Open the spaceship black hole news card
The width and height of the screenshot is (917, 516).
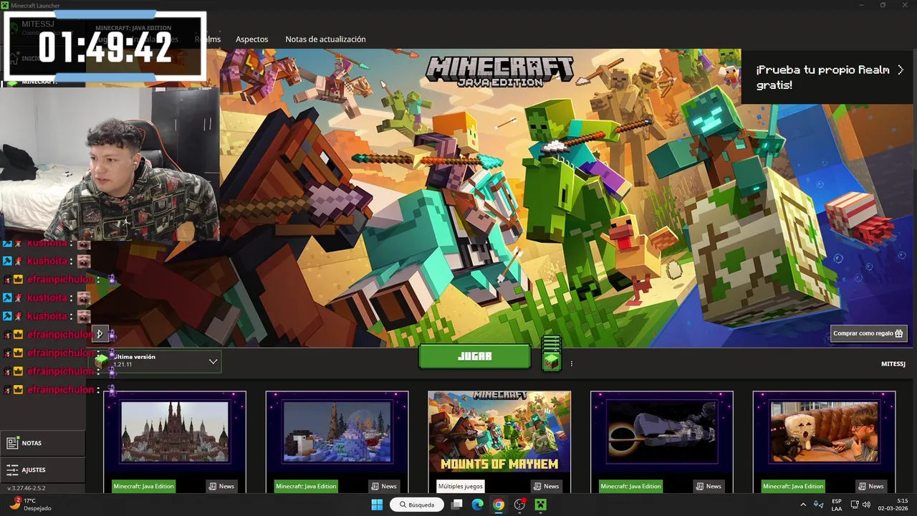[x=662, y=441]
